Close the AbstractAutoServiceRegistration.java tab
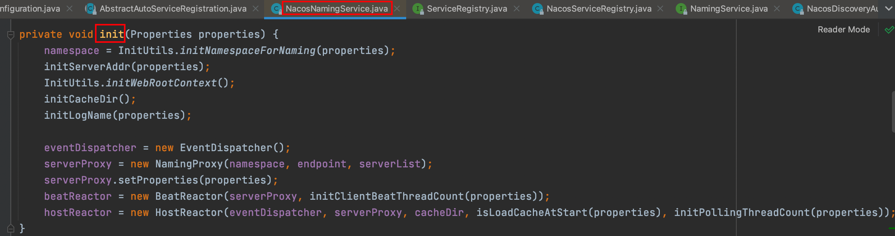This screenshot has width=895, height=236. point(256,8)
